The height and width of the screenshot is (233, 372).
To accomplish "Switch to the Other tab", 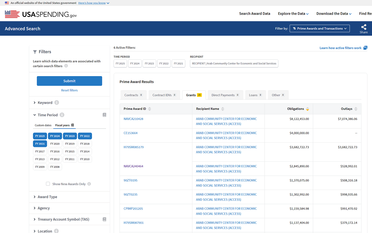I will point(278,95).
